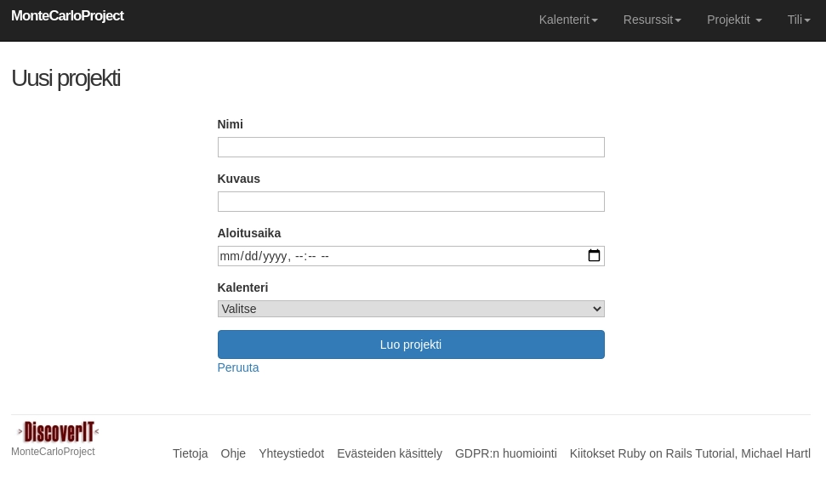Expand the Kalenteri Valitse dropdown

tap(410, 309)
